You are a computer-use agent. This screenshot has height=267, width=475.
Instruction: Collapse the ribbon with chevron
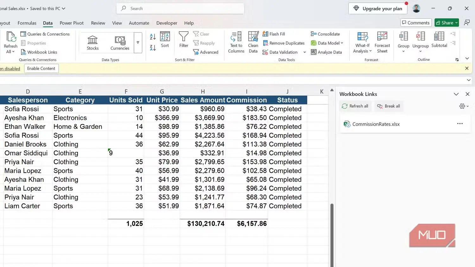click(x=467, y=59)
